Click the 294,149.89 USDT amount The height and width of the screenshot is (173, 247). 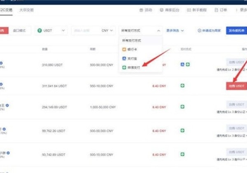coord(54,107)
